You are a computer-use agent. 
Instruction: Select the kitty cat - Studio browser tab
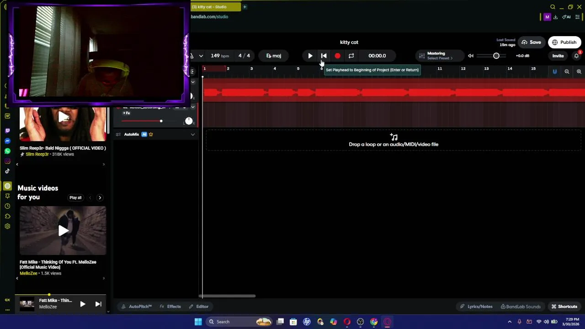tap(215, 7)
